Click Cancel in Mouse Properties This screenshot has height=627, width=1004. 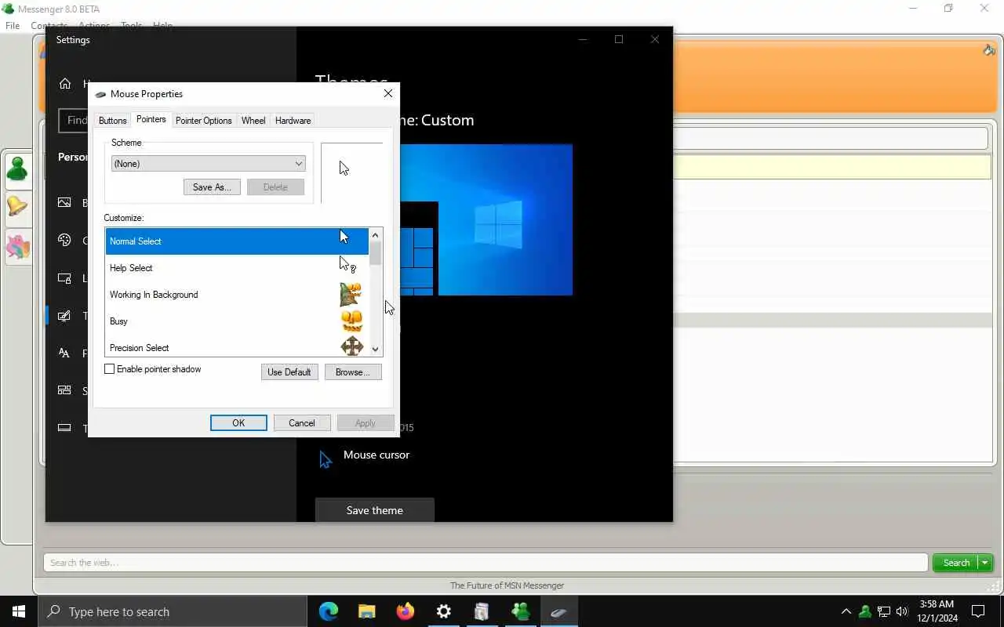pyautogui.click(x=302, y=423)
